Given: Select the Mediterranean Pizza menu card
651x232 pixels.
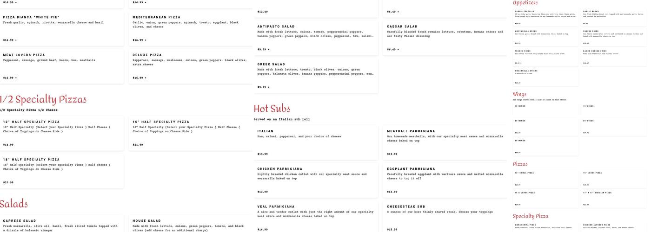Looking at the screenshot, I should tap(191, 28).
